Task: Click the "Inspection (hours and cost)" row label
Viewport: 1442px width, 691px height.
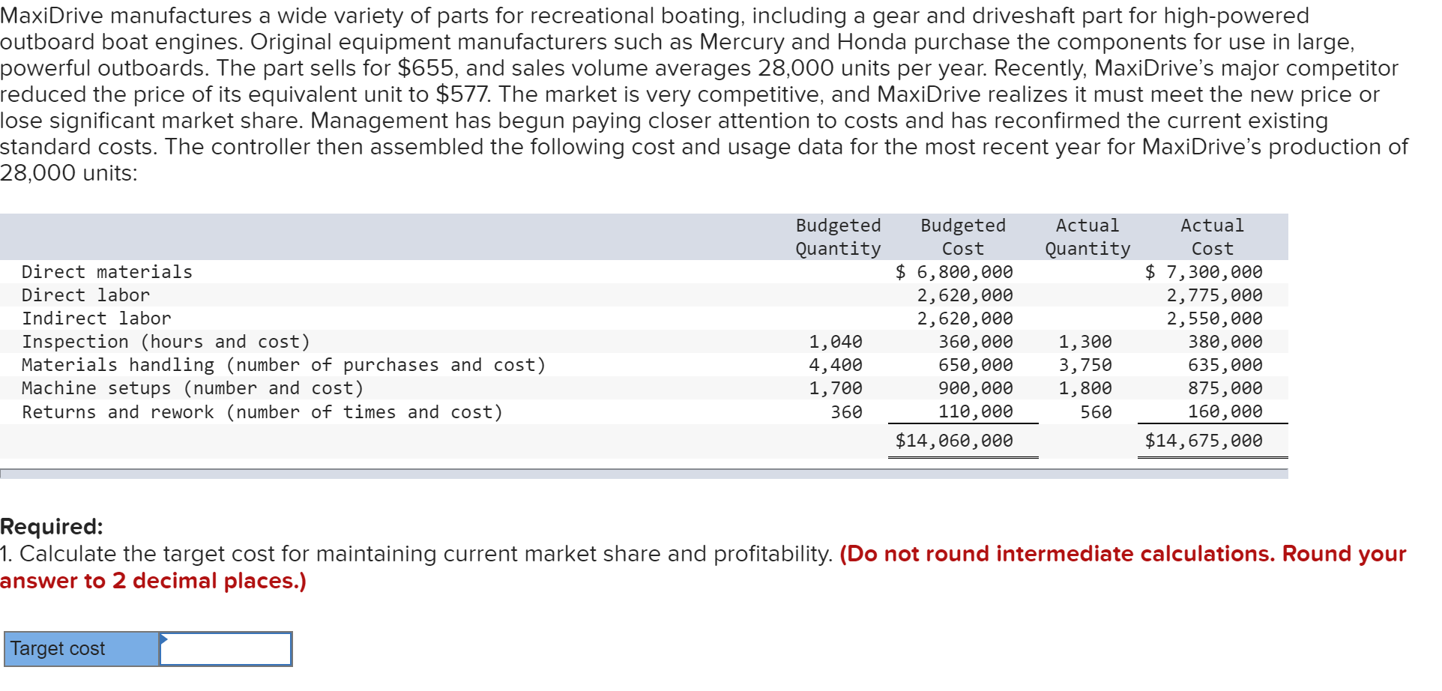Action: pyautogui.click(x=166, y=342)
